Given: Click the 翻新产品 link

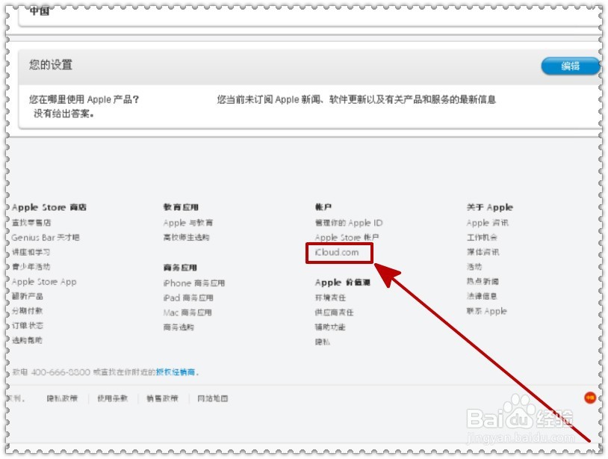Looking at the screenshot, I should coord(27,296).
